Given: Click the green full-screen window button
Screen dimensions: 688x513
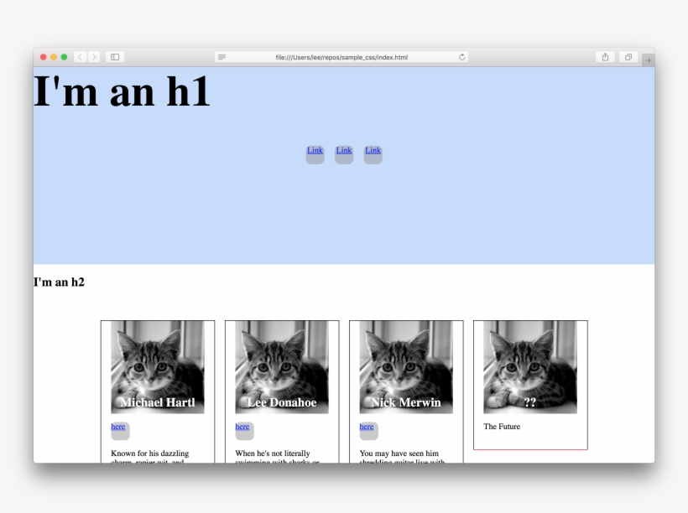Looking at the screenshot, I should (64, 57).
